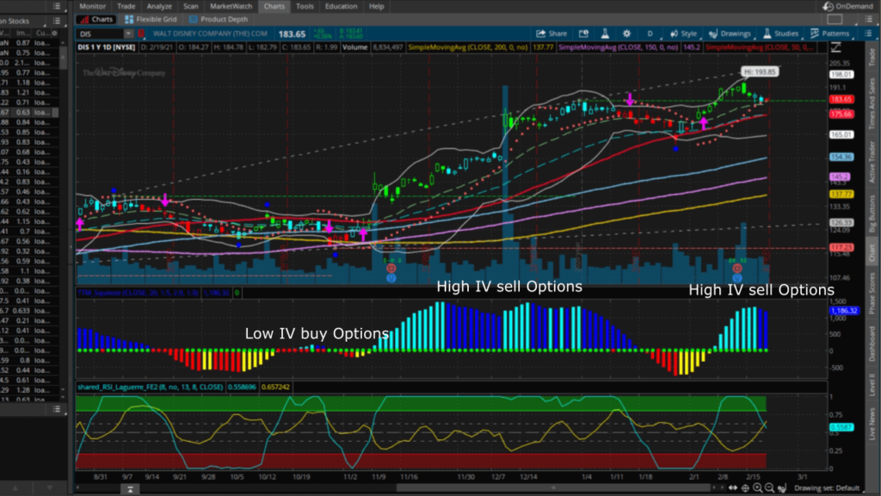The height and width of the screenshot is (496, 881).
Task: Click the trendline tool icon under Patterns
Action: coord(835,47)
